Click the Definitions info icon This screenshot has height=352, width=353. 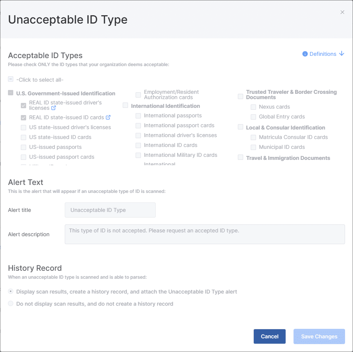click(x=305, y=54)
